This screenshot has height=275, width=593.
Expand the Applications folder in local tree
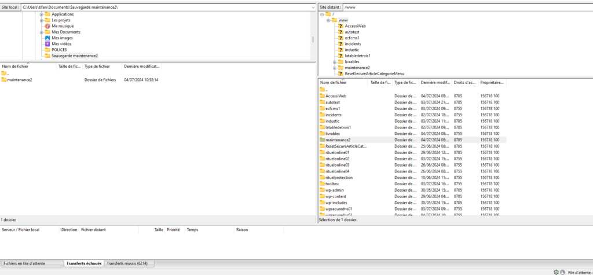coord(42,14)
